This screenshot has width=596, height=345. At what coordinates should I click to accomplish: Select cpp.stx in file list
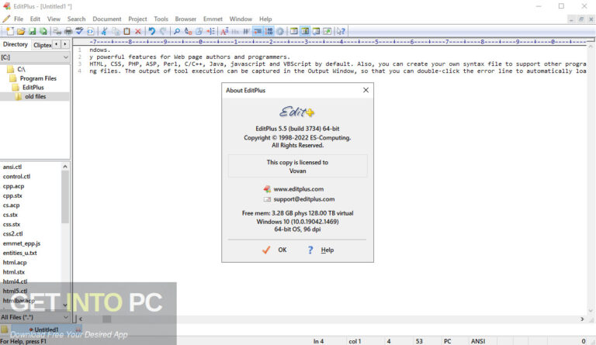pos(12,195)
